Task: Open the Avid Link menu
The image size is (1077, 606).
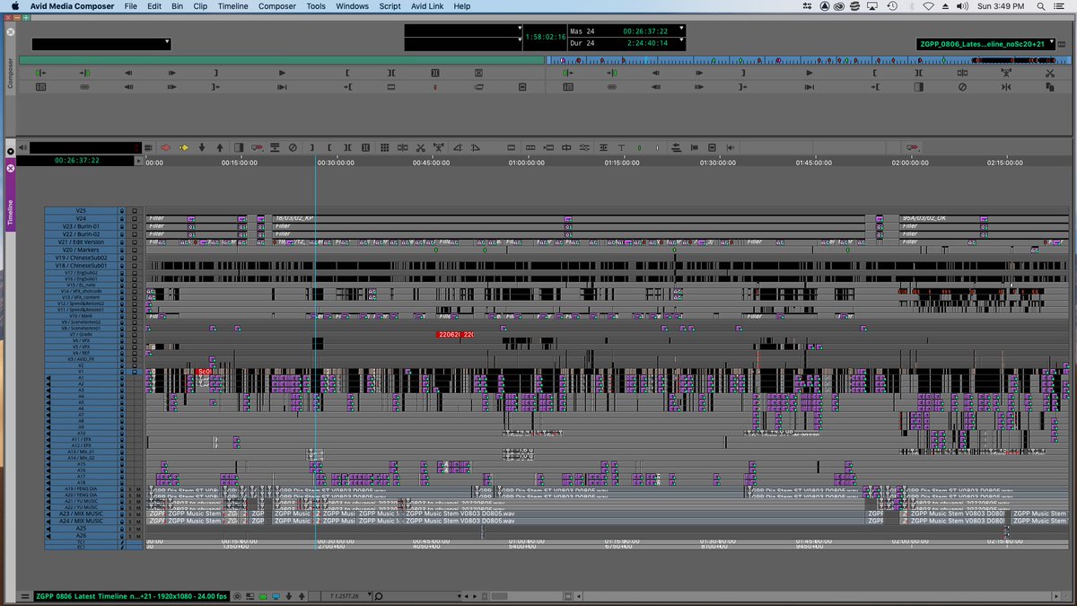Action: coord(427,6)
